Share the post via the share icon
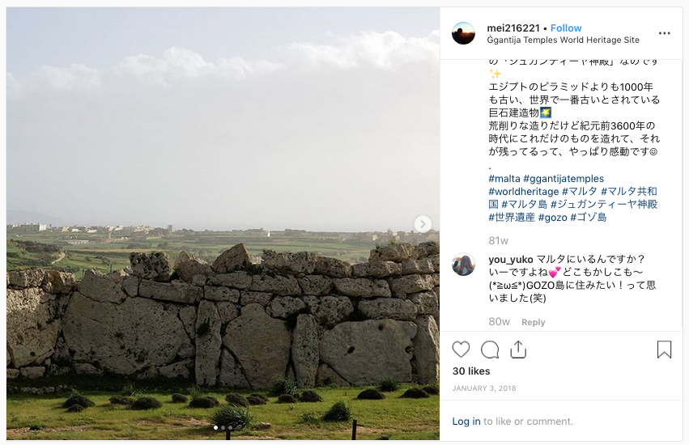 click(x=518, y=350)
